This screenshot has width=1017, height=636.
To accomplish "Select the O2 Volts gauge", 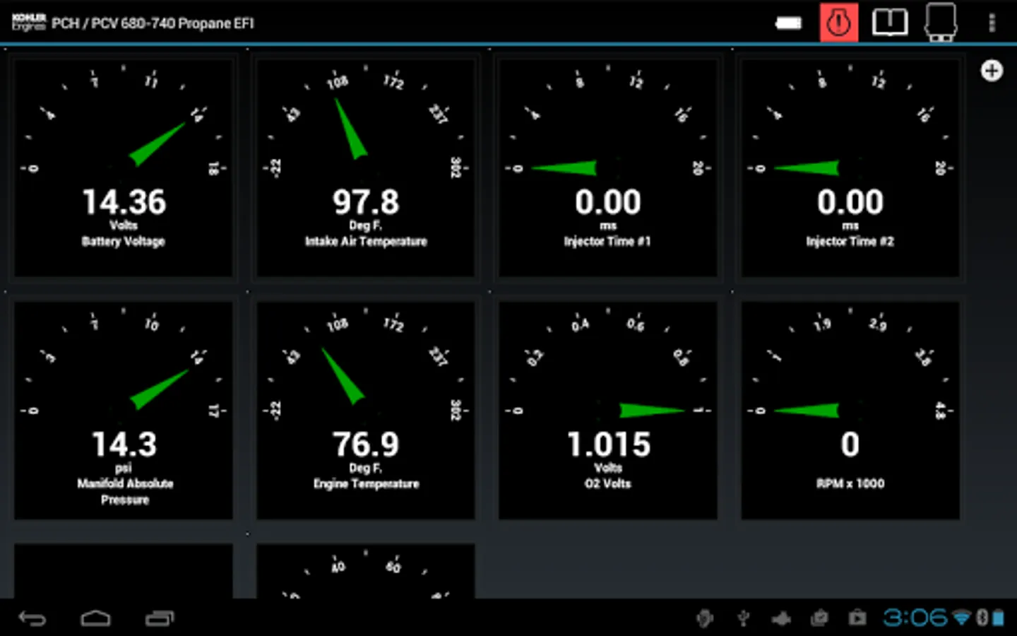I will pyautogui.click(x=608, y=410).
